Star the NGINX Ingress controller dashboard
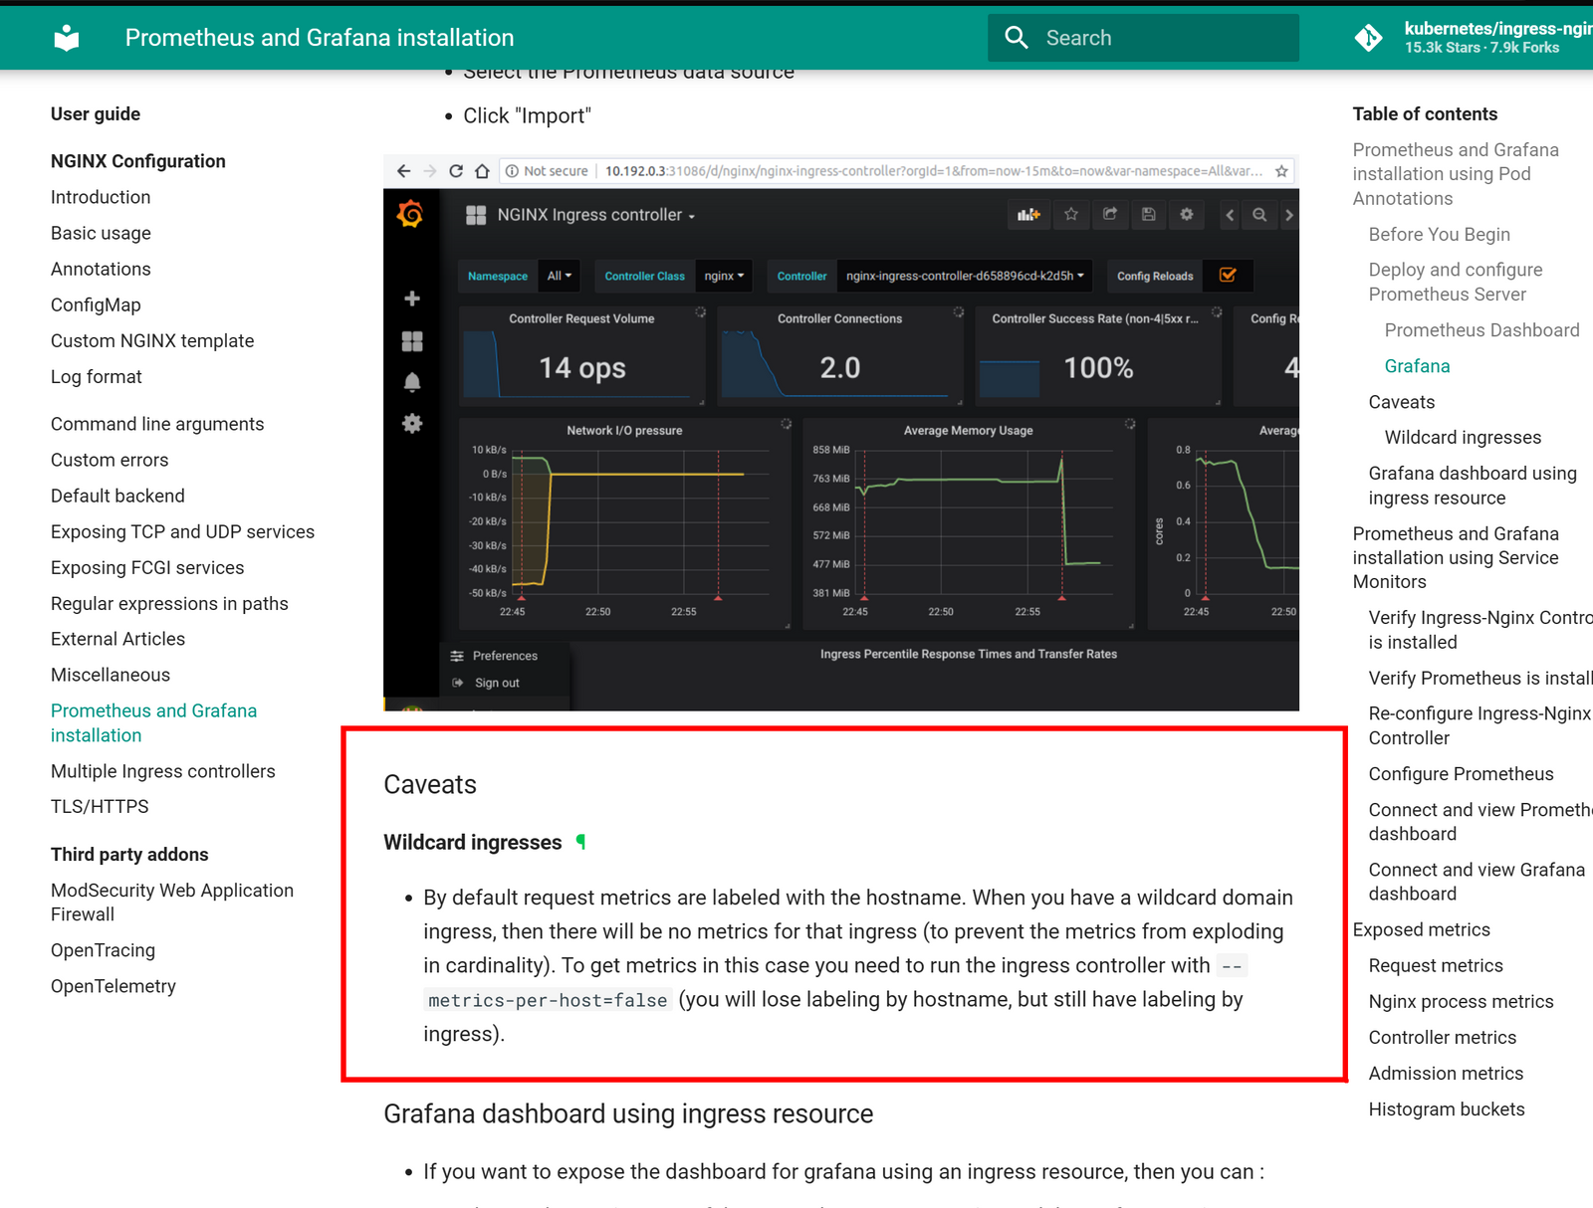The height and width of the screenshot is (1208, 1593). coord(1071,215)
